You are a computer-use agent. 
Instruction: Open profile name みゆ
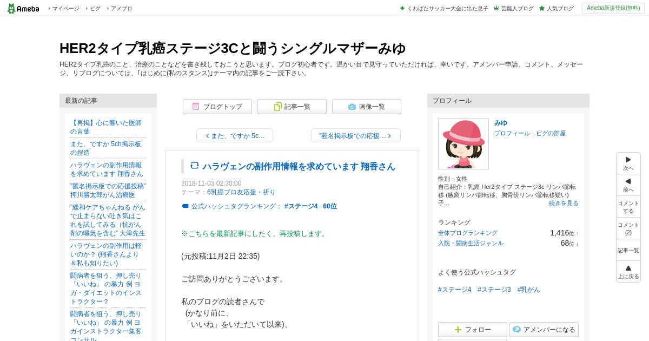pos(501,123)
